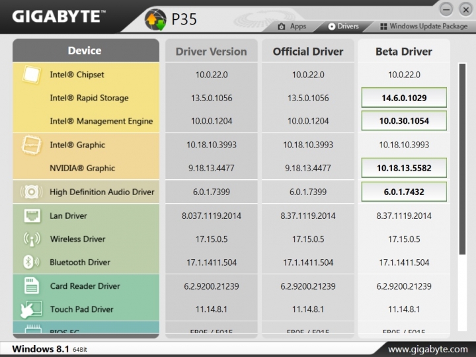The image size is (476, 357).
Task: Click Official Driver value 10.18.10.3993
Action: tap(308, 145)
